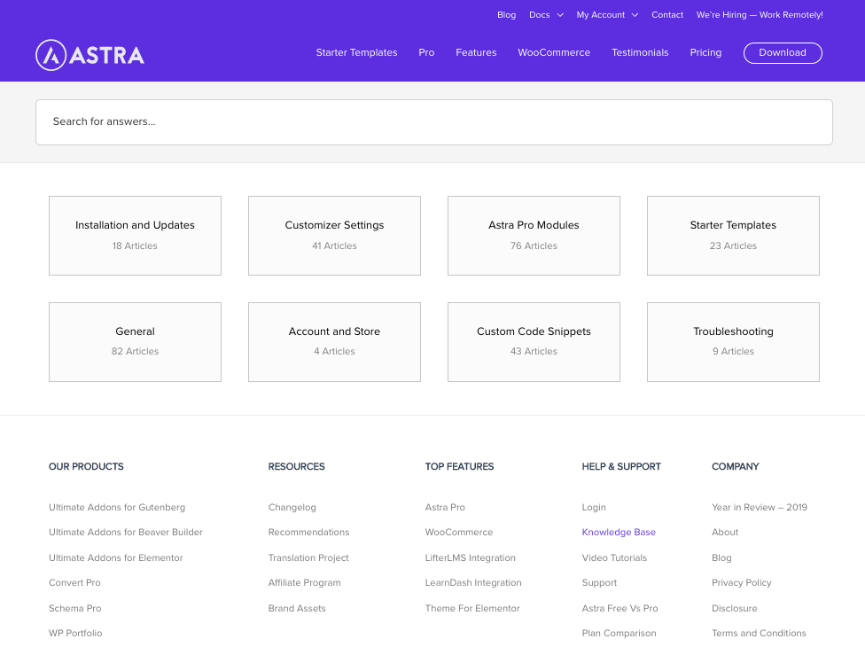Open Starter Templates card with 23 Articles

point(733,236)
